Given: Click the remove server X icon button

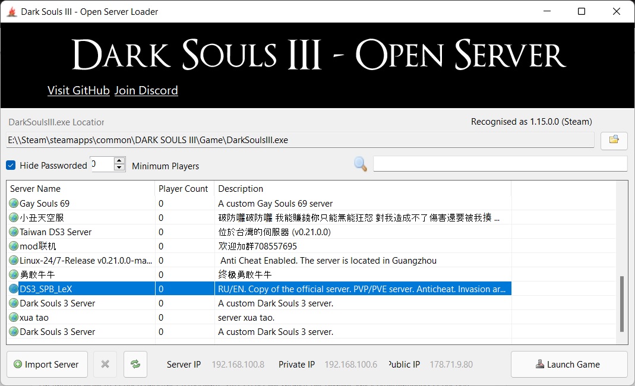Looking at the screenshot, I should (x=105, y=364).
